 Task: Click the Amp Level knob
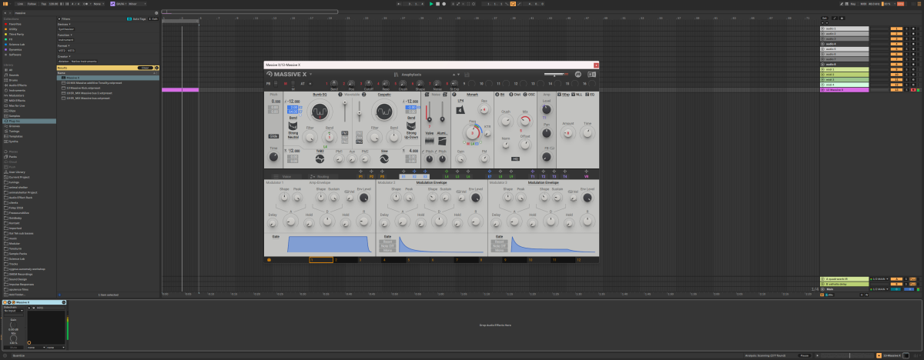(547, 110)
